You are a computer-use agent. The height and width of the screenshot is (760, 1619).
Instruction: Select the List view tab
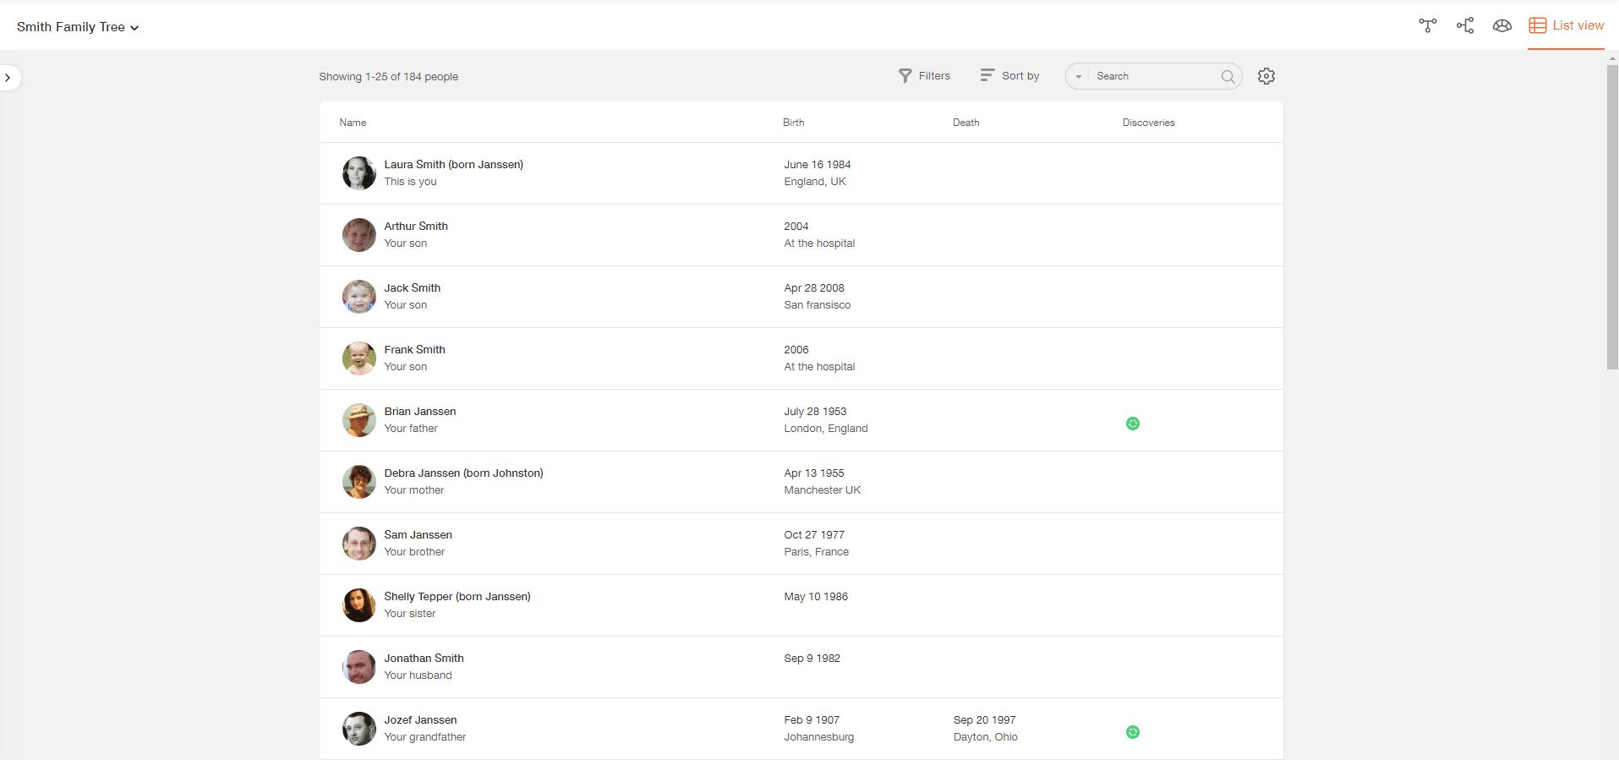pyautogui.click(x=1566, y=25)
